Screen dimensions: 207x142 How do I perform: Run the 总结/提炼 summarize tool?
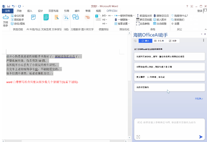pyautogui.click(x=18, y=24)
